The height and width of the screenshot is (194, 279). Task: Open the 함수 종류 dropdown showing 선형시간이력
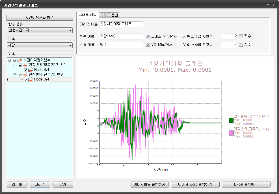click(40, 30)
